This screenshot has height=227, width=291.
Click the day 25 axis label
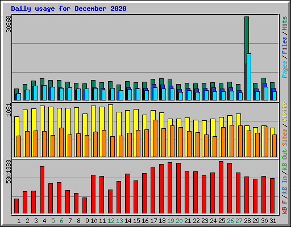point(222,221)
